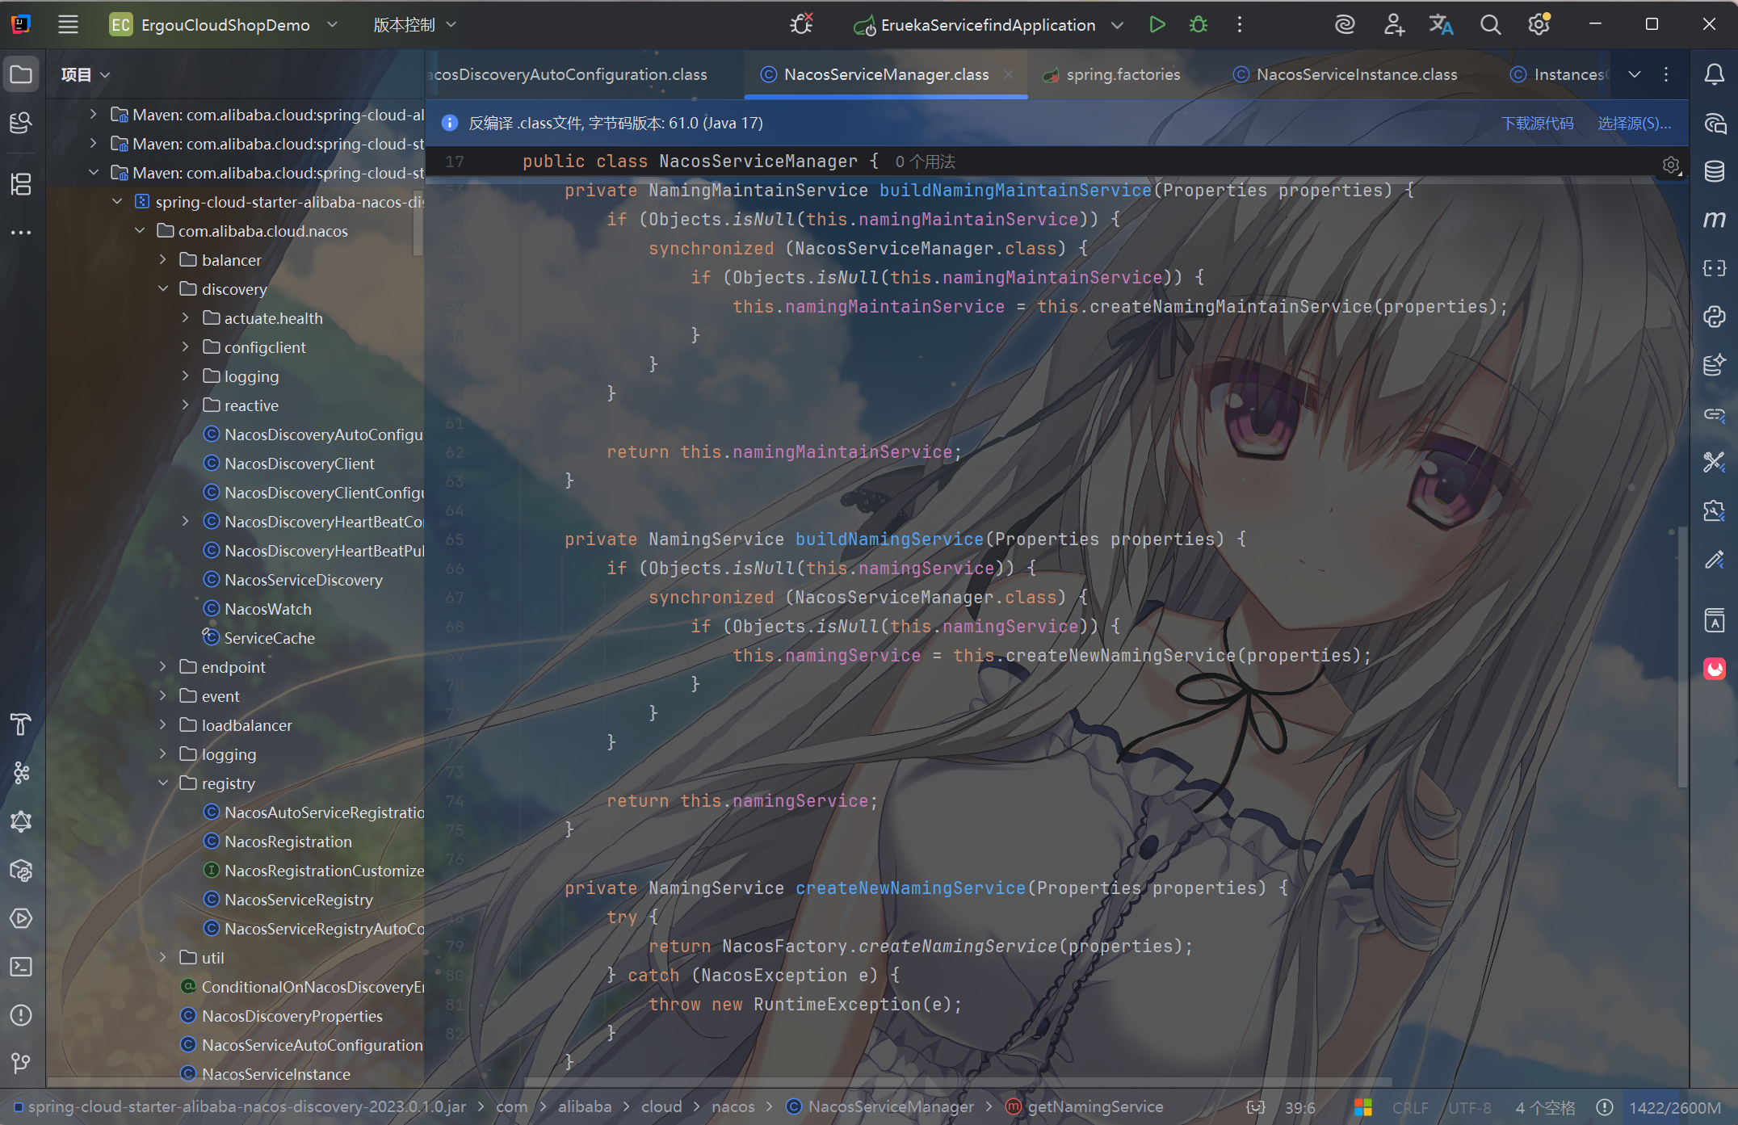Close the NacosServiceManager.class tab
Viewport: 1738px width, 1125px height.
(x=1009, y=74)
